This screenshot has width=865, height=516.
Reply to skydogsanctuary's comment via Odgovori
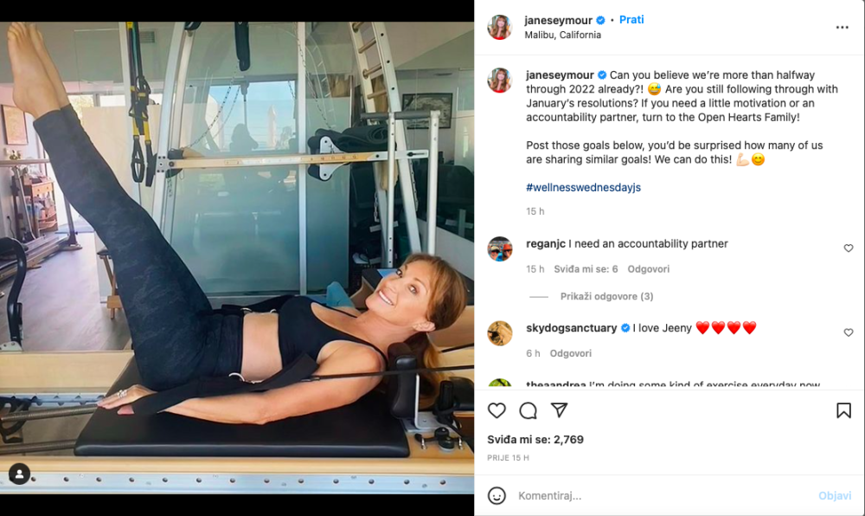click(571, 353)
